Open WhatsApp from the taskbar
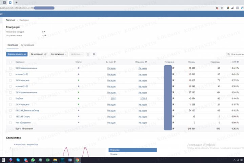The width and height of the screenshot is (244, 163). (33, 160)
